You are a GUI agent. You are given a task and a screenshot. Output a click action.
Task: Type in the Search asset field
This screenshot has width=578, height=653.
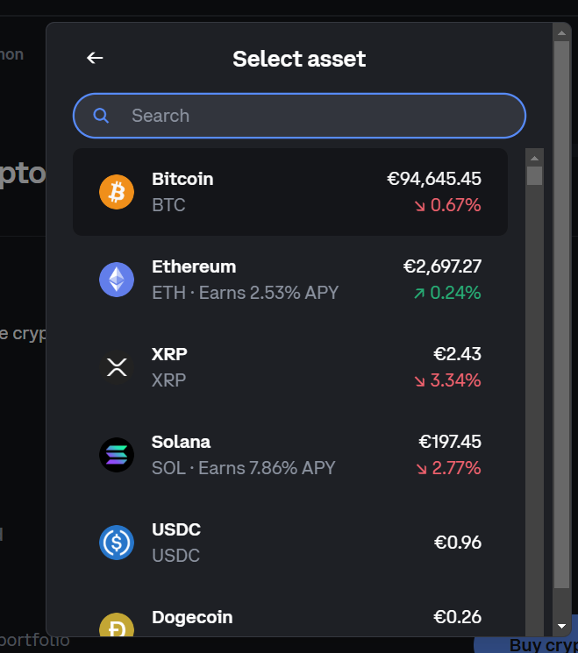click(x=316, y=116)
